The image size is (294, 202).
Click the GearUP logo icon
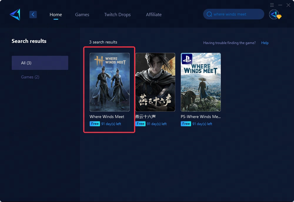click(15, 14)
